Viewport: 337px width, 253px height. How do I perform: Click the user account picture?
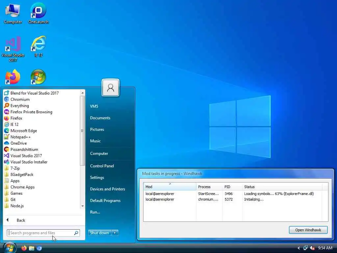coord(111,88)
